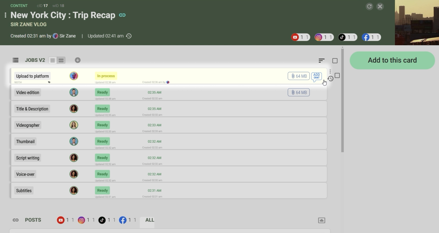This screenshot has height=233, width=439.
Task: Click the 64 MB attachment on Video edition
Action: click(x=298, y=93)
